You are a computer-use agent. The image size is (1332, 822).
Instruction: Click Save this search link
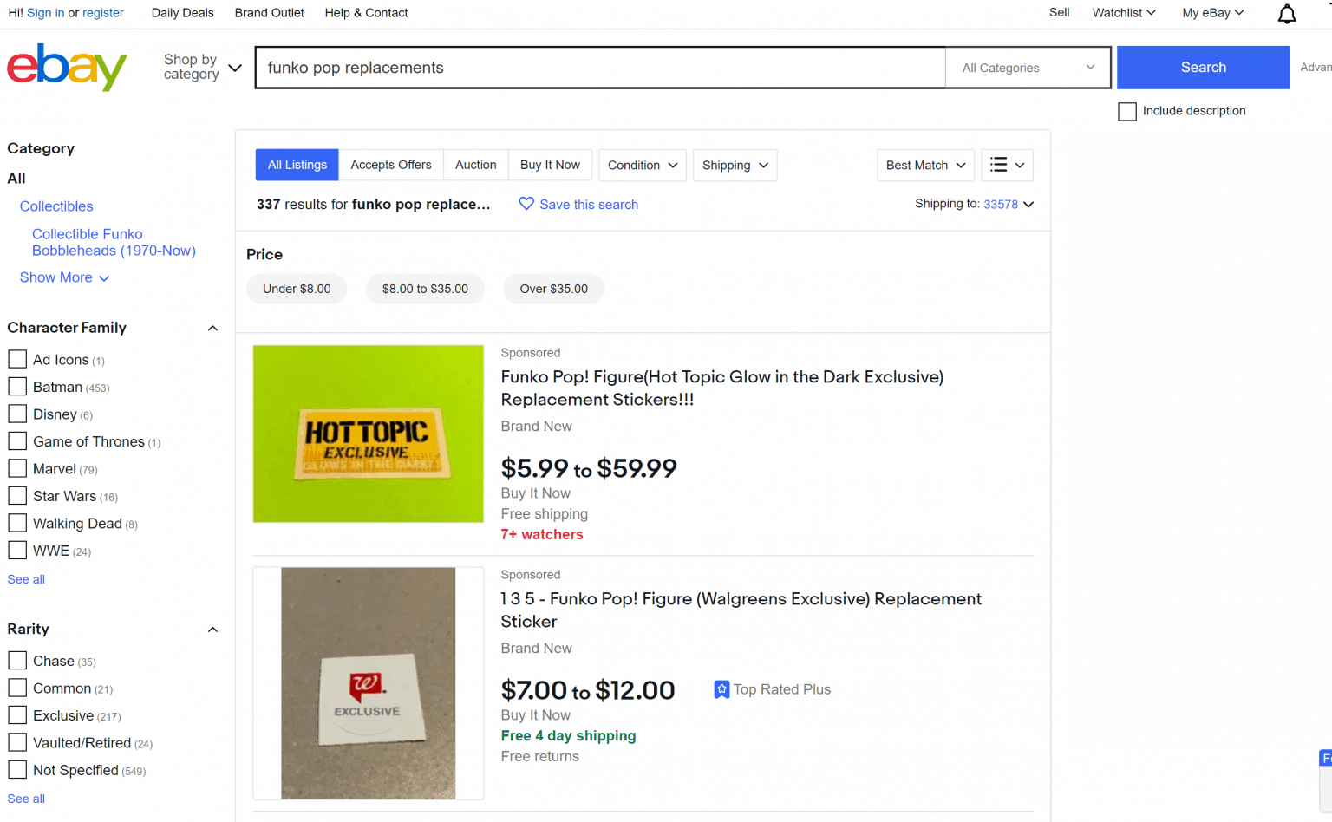(x=589, y=205)
